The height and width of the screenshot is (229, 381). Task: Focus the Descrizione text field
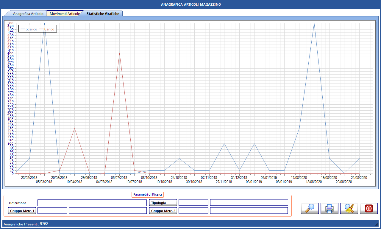click(92, 203)
